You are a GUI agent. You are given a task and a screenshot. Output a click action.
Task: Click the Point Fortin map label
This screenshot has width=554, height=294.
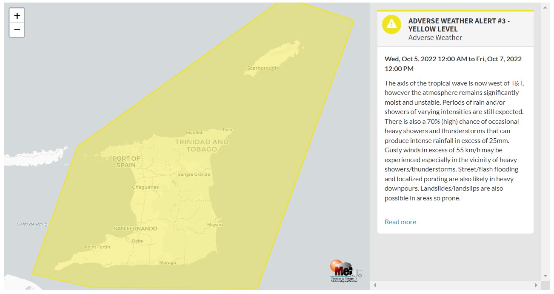click(x=97, y=247)
